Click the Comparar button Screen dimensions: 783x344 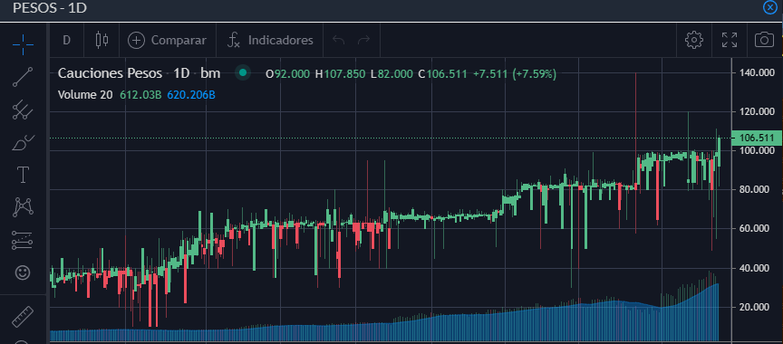coord(168,40)
